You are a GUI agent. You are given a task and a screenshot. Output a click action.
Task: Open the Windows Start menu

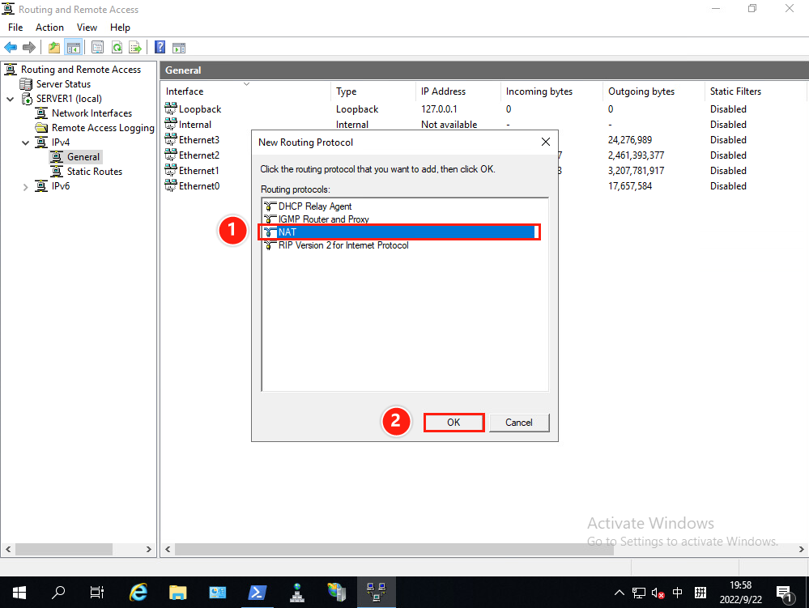click(19, 593)
